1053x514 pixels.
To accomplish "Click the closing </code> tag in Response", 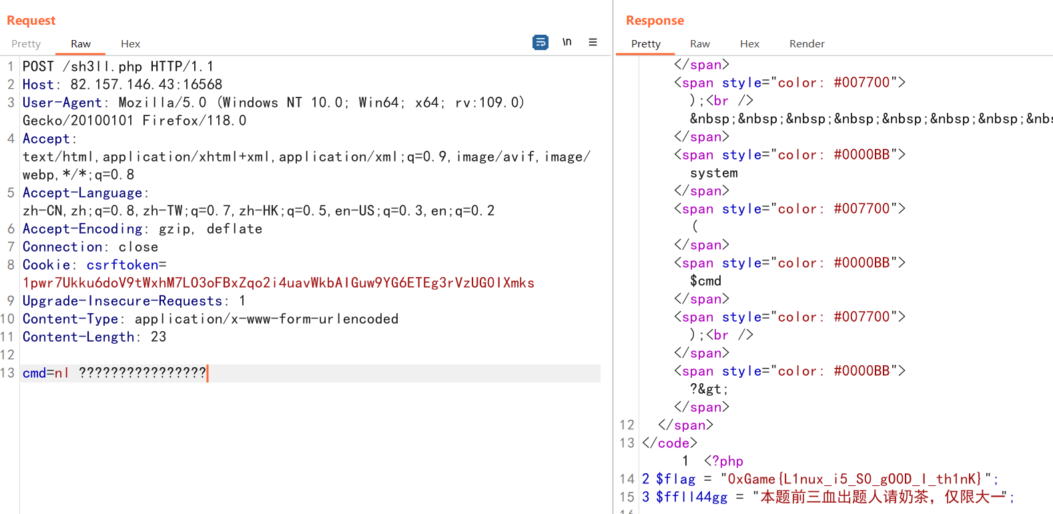I will pyautogui.click(x=669, y=443).
